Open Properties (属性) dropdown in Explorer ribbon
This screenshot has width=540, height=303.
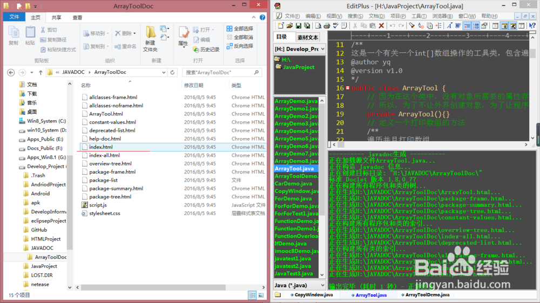coord(183,47)
